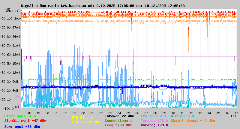Click the 'ETH Speed 100' legend label
The width and height of the screenshot is (240, 129).
[x=85, y=122]
